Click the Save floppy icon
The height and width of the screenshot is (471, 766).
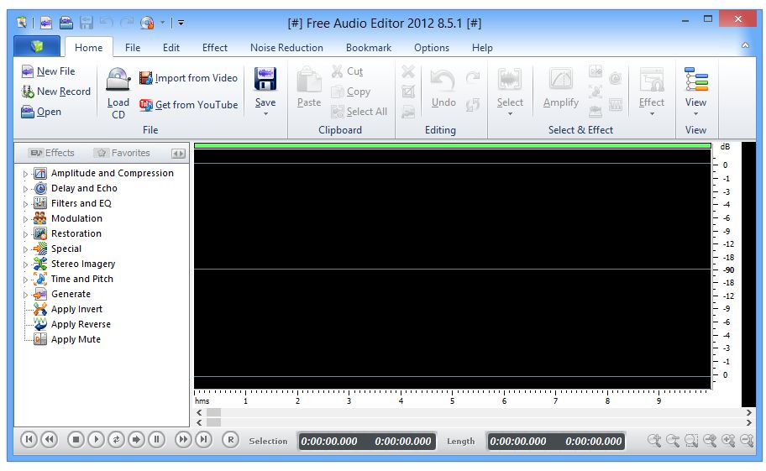point(265,79)
